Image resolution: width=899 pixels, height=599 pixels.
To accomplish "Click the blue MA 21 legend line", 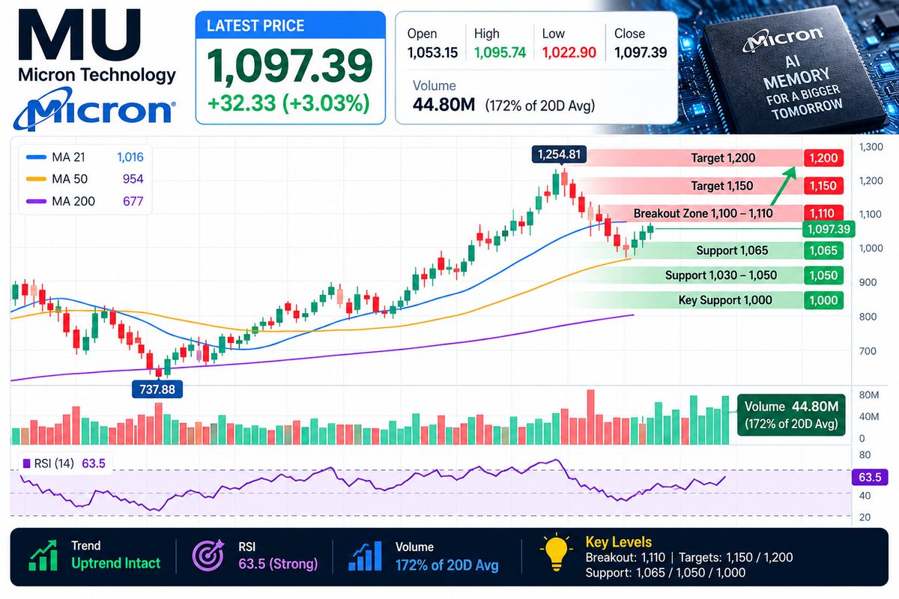I will click(x=35, y=158).
